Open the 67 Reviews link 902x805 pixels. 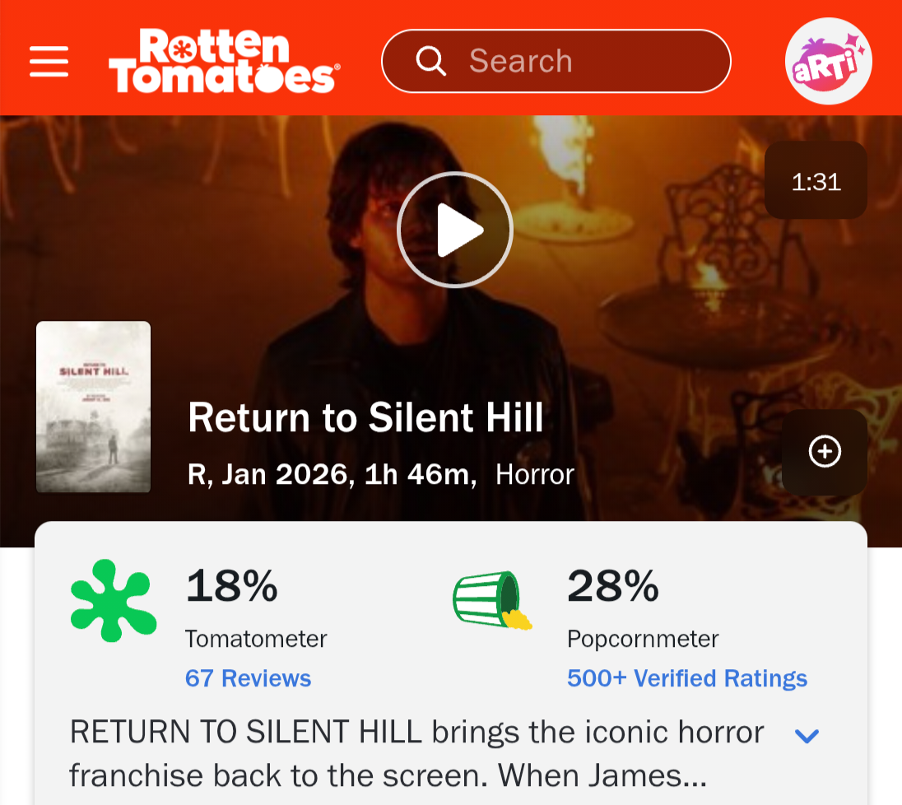coord(248,678)
